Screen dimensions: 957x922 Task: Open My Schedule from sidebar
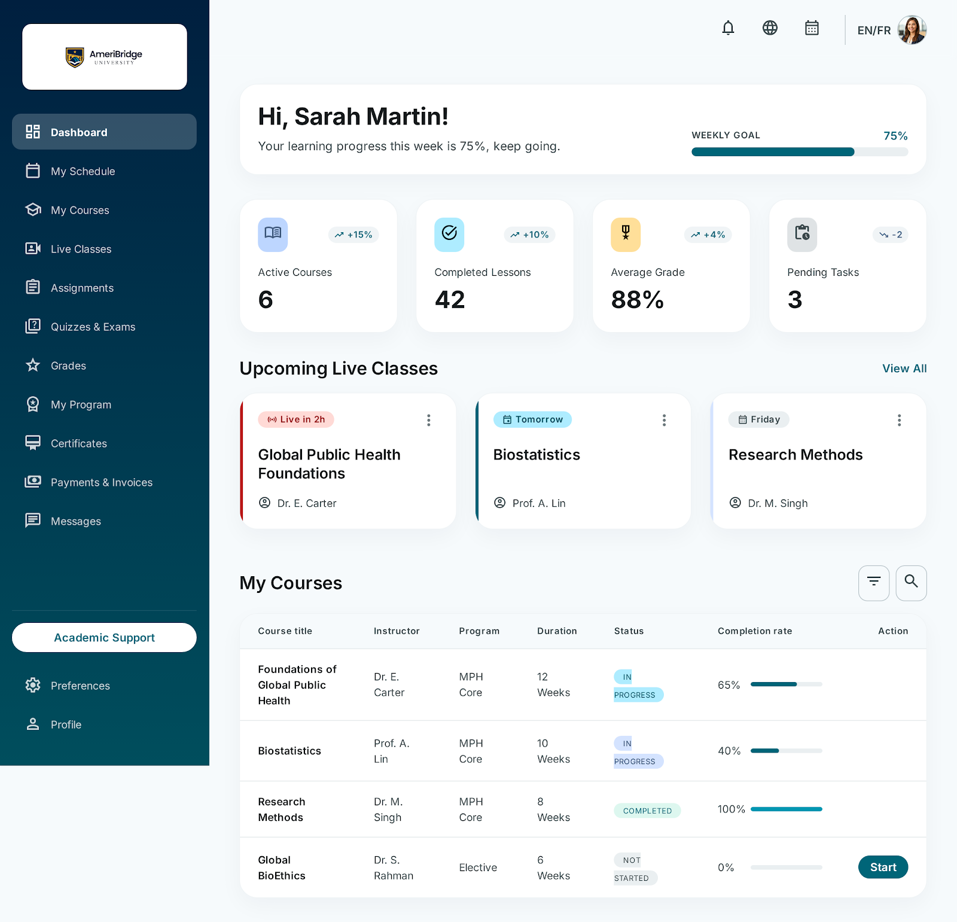(104, 171)
